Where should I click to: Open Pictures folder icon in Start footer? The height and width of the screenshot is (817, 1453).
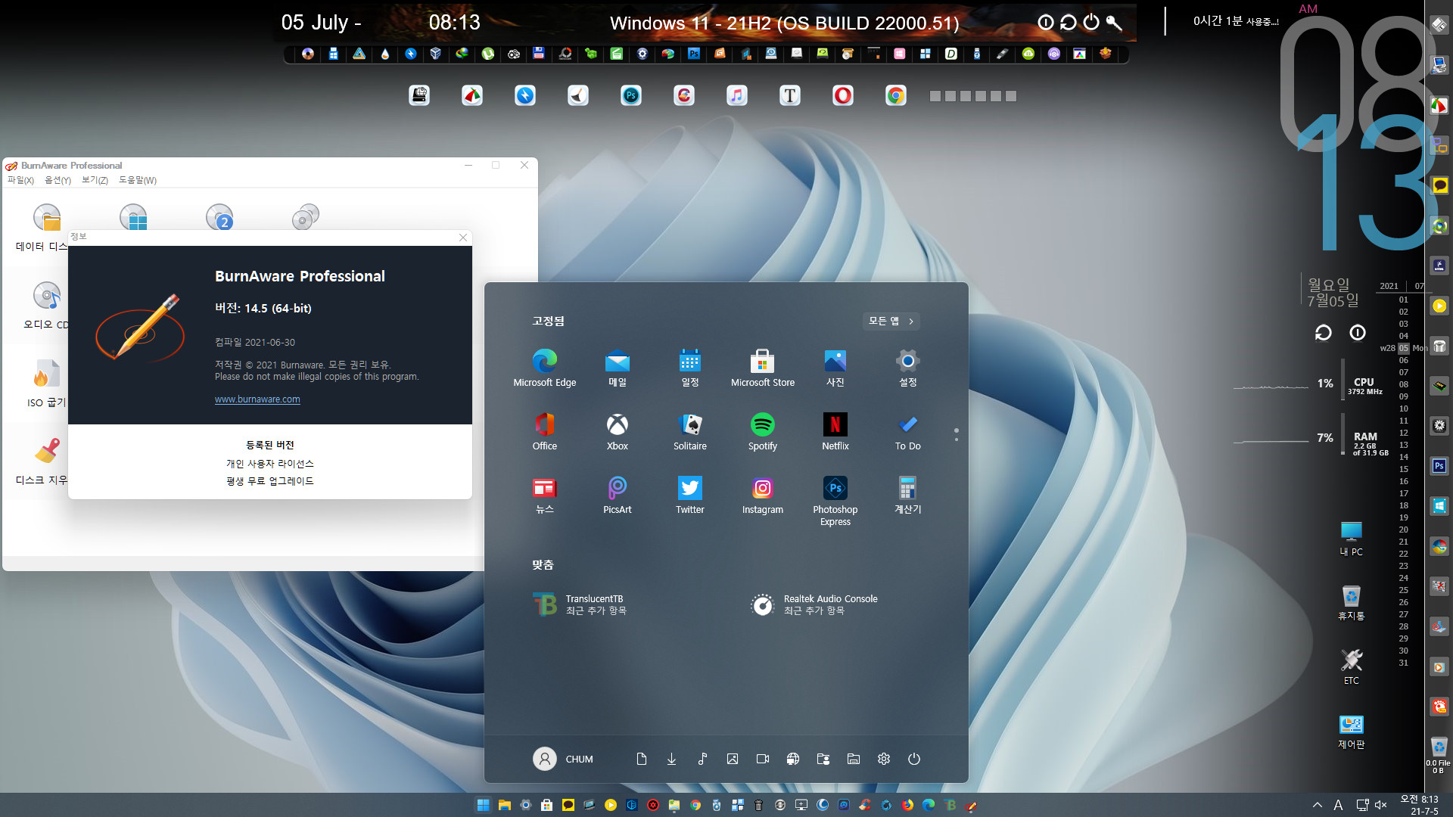[733, 759]
